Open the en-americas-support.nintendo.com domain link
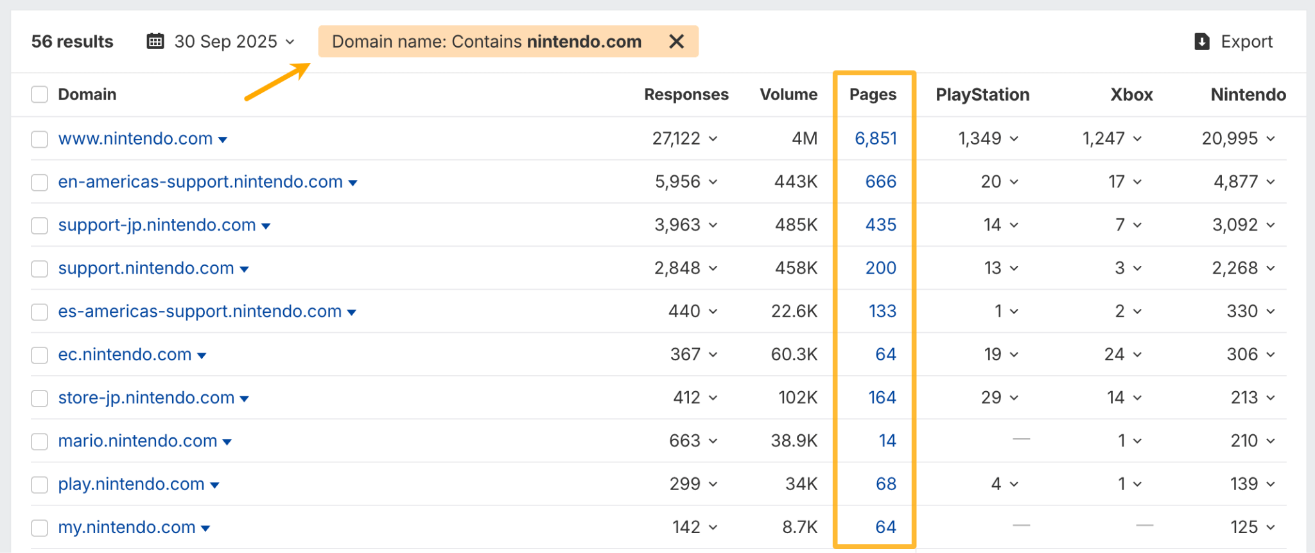 coord(200,182)
